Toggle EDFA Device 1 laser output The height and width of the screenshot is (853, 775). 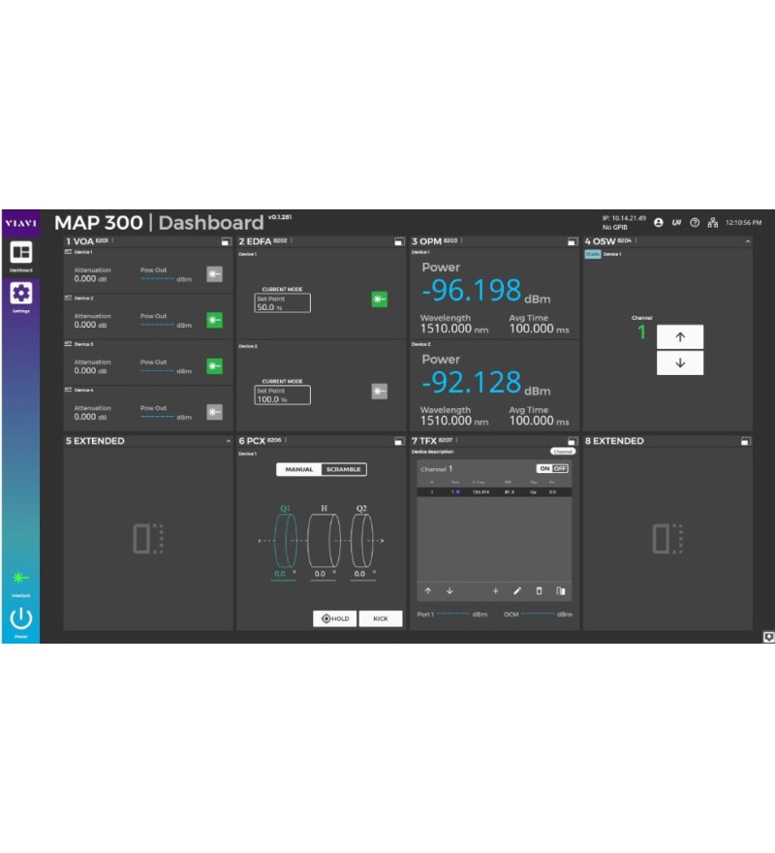(x=380, y=300)
